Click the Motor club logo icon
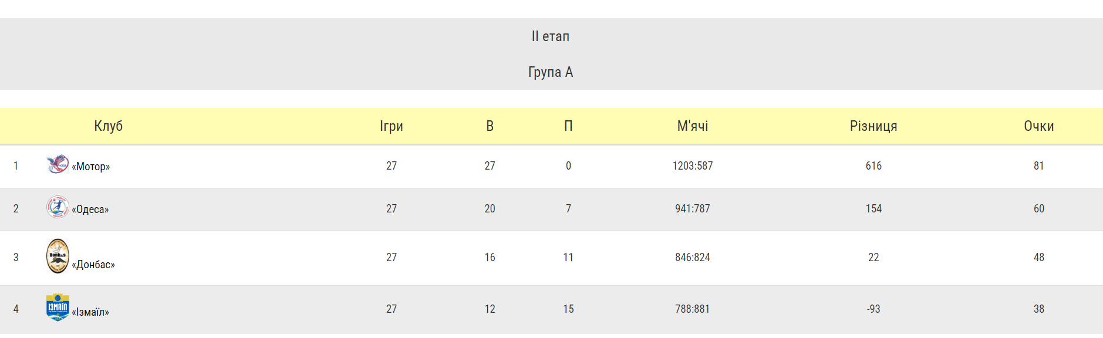 (58, 164)
